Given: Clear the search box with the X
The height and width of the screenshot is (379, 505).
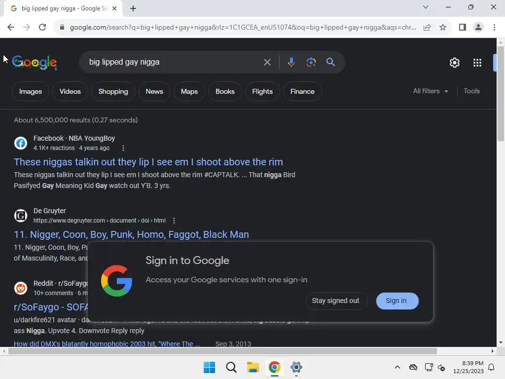Looking at the screenshot, I should 267,62.
